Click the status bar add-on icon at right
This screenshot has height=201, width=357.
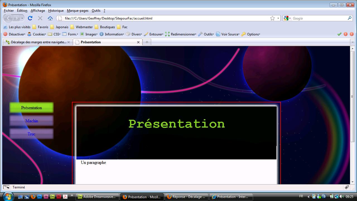[347, 187]
